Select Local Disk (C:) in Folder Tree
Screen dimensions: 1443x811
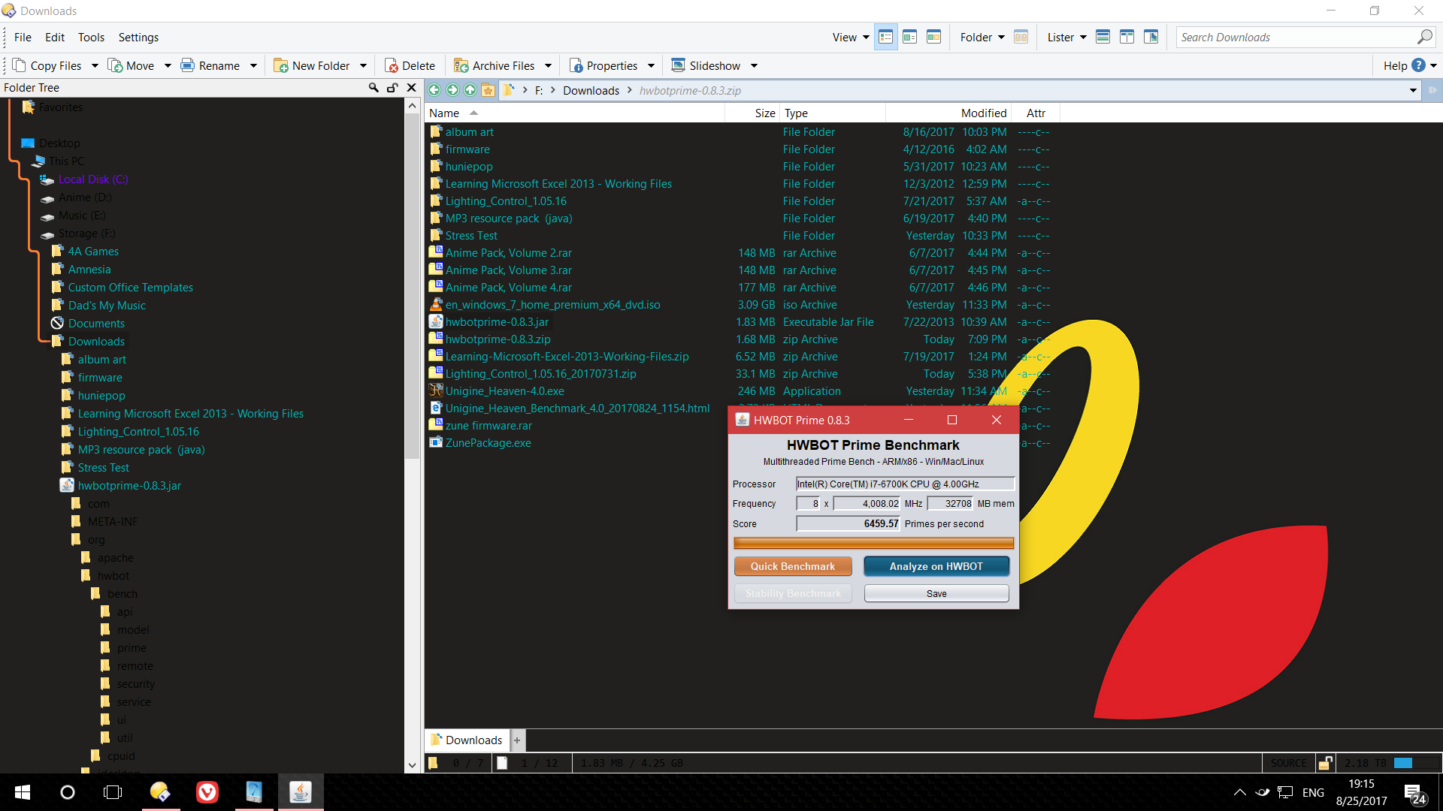pos(93,179)
